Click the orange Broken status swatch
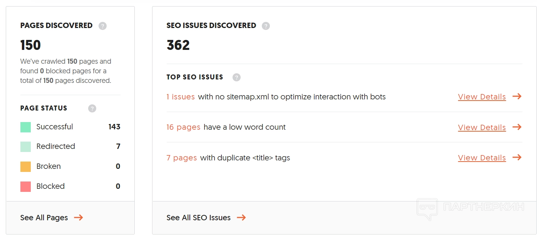 tap(25, 167)
